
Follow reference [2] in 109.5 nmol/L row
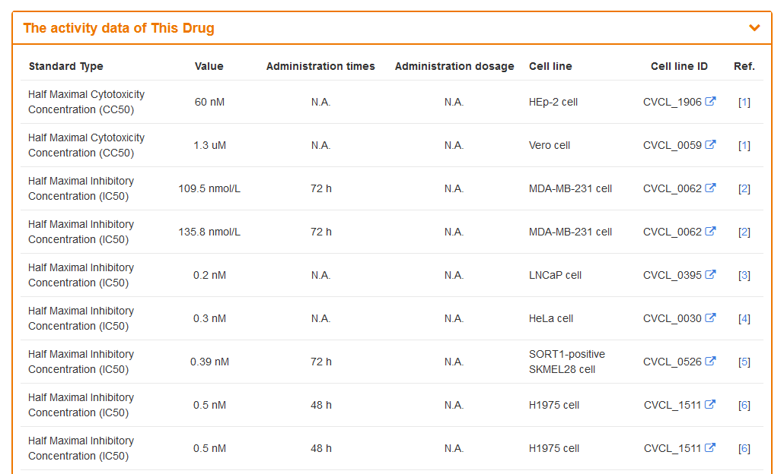tap(744, 188)
